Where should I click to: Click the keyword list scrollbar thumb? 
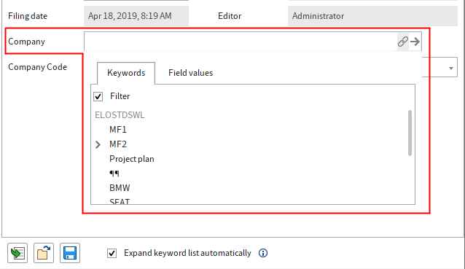(x=410, y=133)
